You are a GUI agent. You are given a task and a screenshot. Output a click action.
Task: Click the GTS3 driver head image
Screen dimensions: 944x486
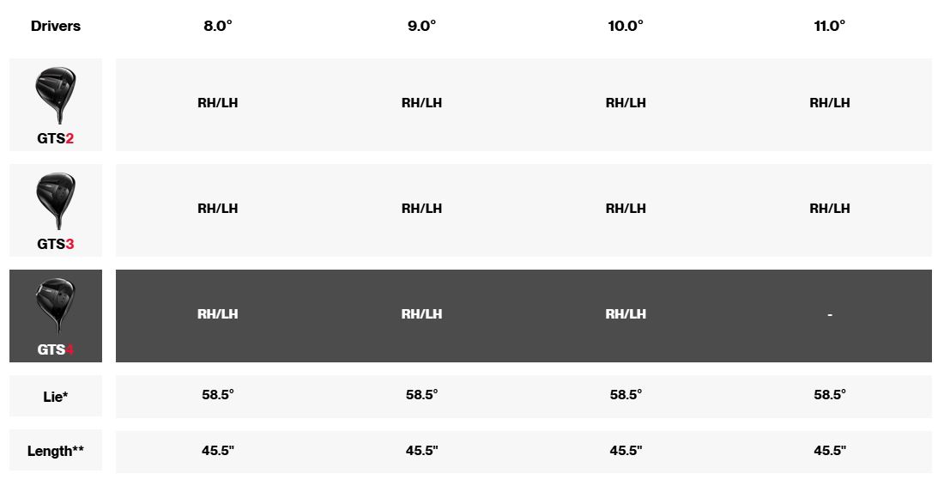[x=56, y=201]
